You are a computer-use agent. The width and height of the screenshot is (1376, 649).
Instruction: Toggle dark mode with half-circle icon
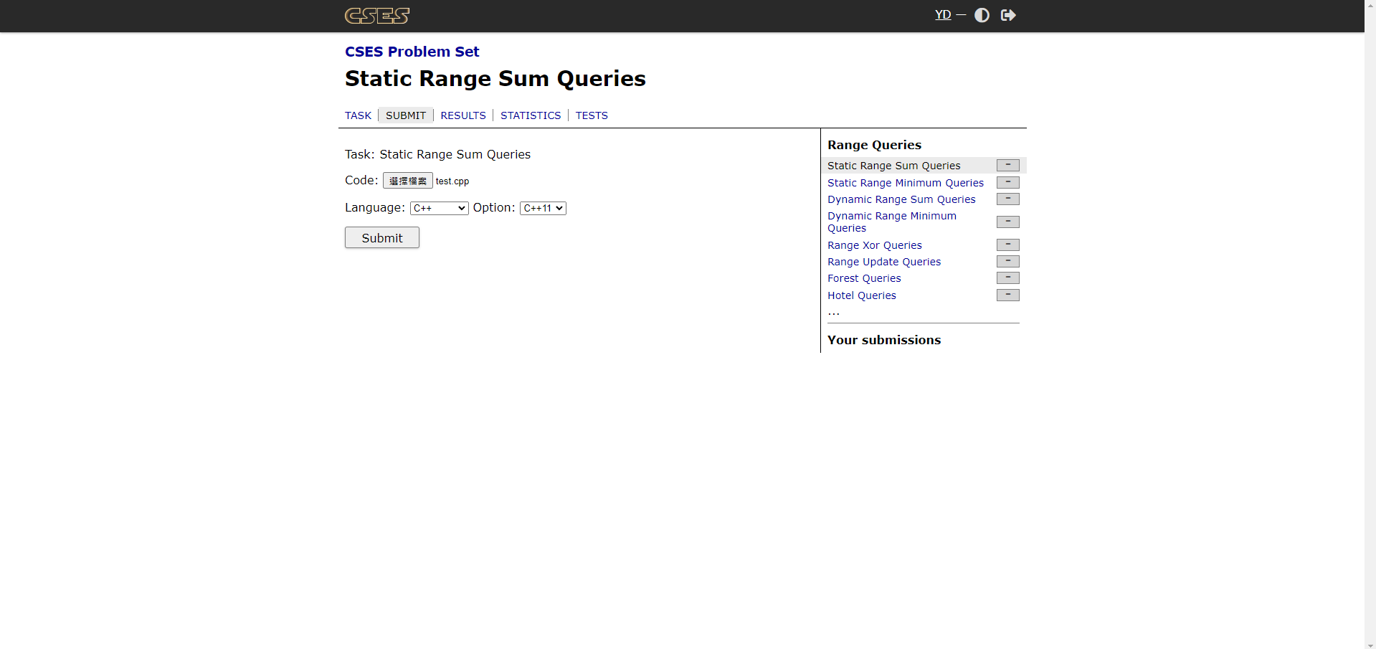coord(982,15)
